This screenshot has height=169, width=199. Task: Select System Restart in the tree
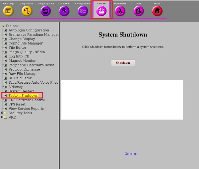click(21, 91)
